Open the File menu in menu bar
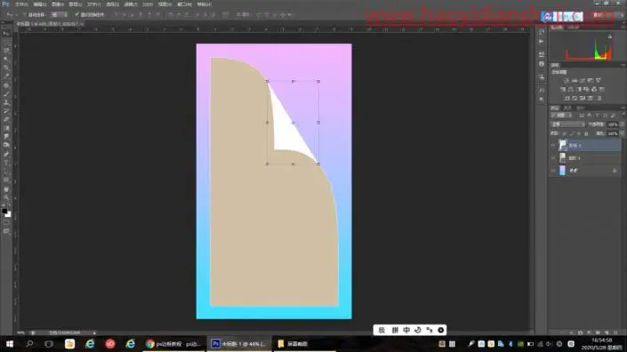This screenshot has width=627, height=352. [x=21, y=4]
